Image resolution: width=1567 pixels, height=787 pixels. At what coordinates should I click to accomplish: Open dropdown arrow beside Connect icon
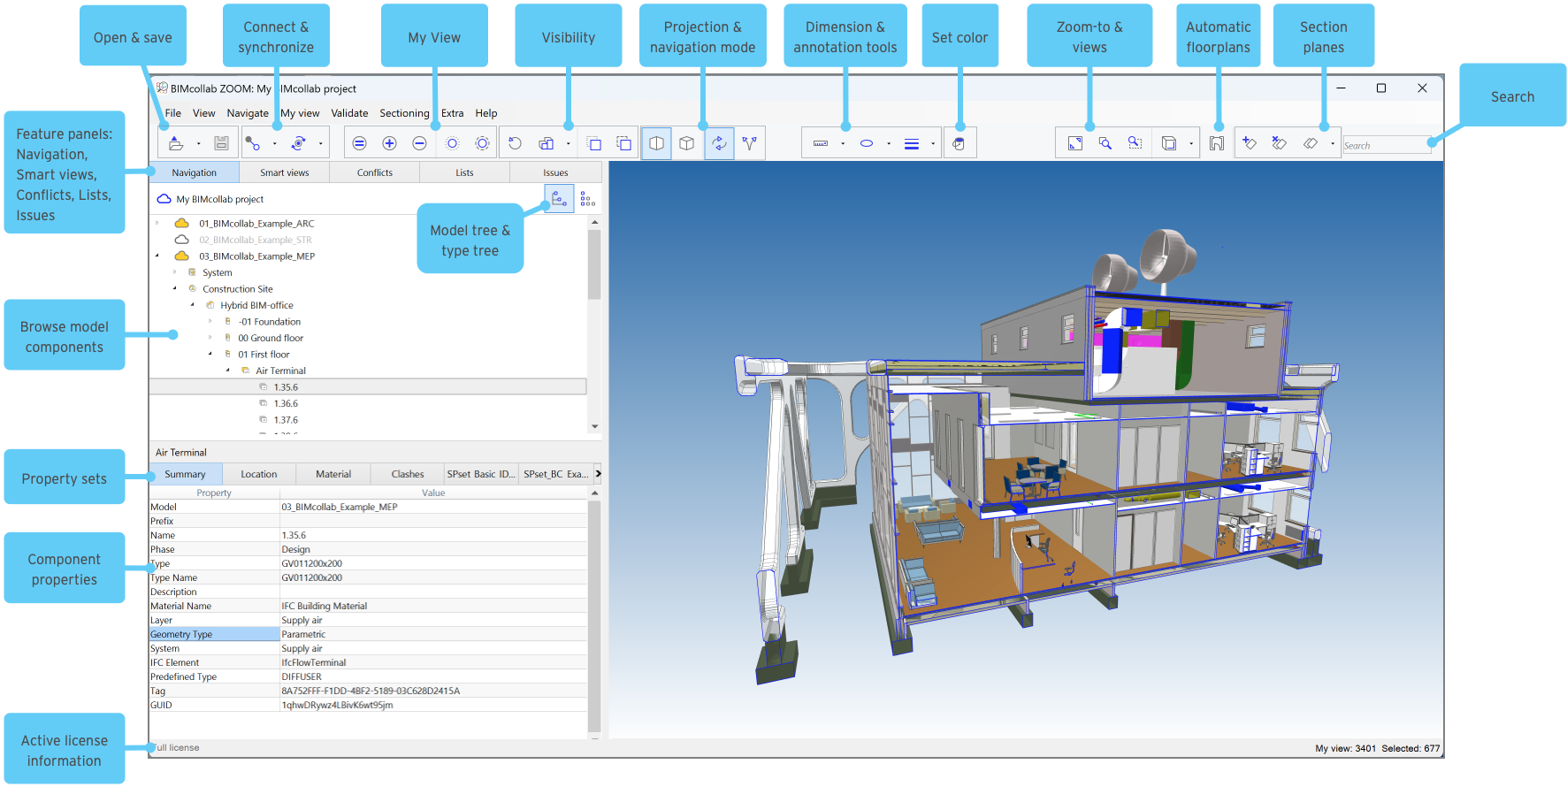tap(274, 143)
